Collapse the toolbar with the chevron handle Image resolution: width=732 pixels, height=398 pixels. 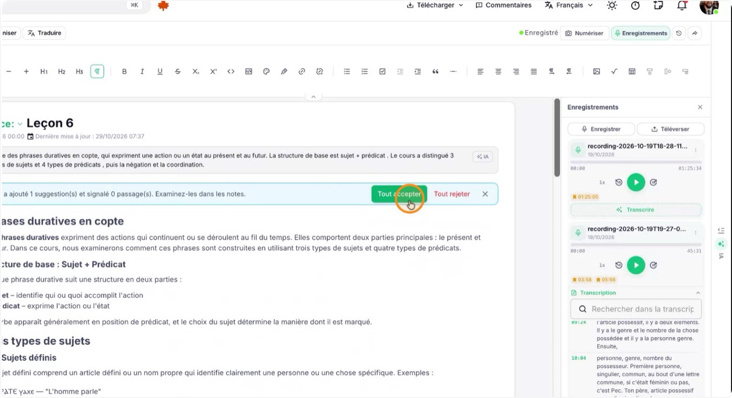313,97
